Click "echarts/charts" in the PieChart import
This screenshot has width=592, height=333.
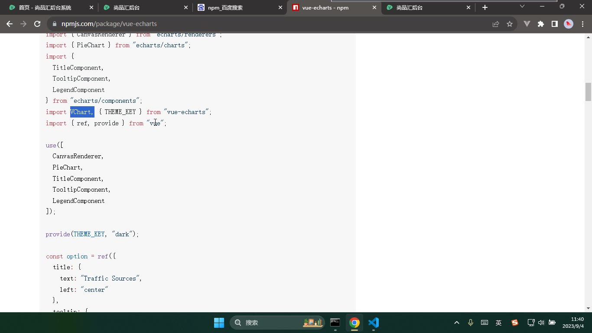tap(161, 45)
